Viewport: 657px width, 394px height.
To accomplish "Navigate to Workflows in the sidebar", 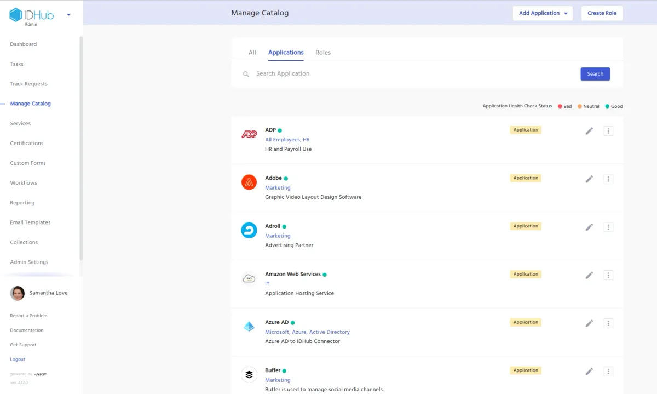I will click(x=23, y=182).
